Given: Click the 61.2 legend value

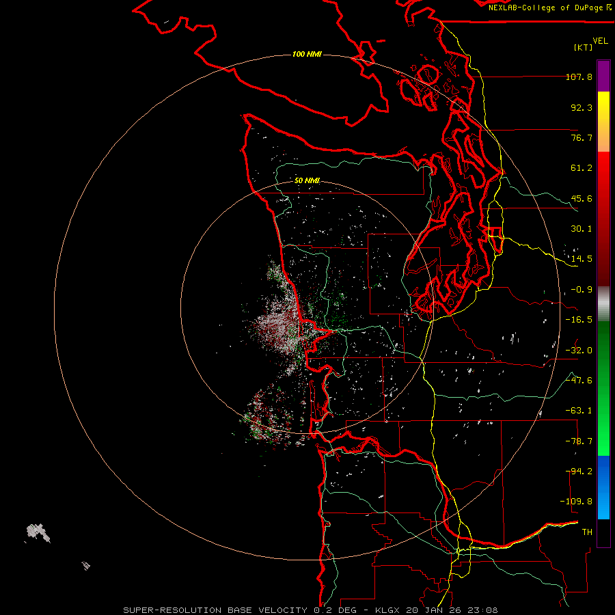Looking at the screenshot, I should coord(582,168).
